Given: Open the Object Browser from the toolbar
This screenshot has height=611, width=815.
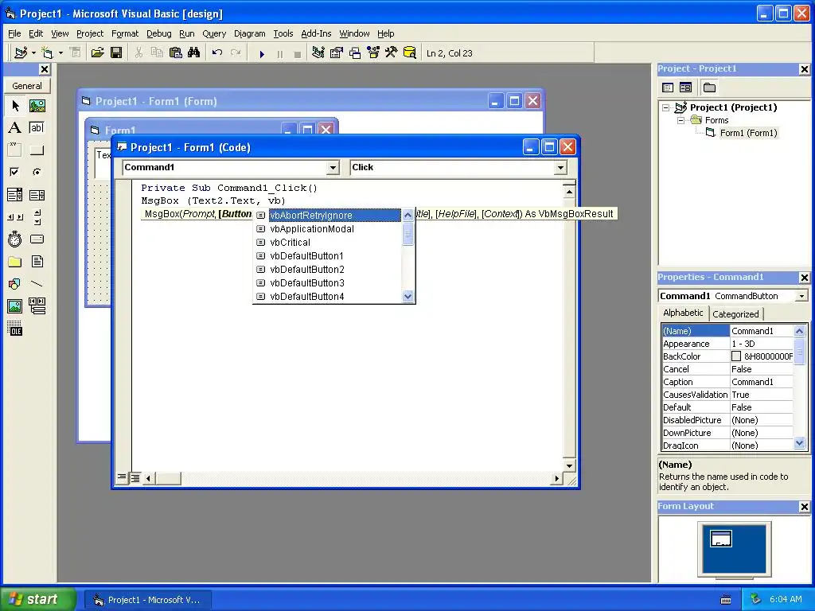Looking at the screenshot, I should tap(373, 53).
